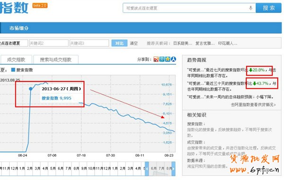
Task: Click the 3,050 y-axis value
Action: point(167,133)
